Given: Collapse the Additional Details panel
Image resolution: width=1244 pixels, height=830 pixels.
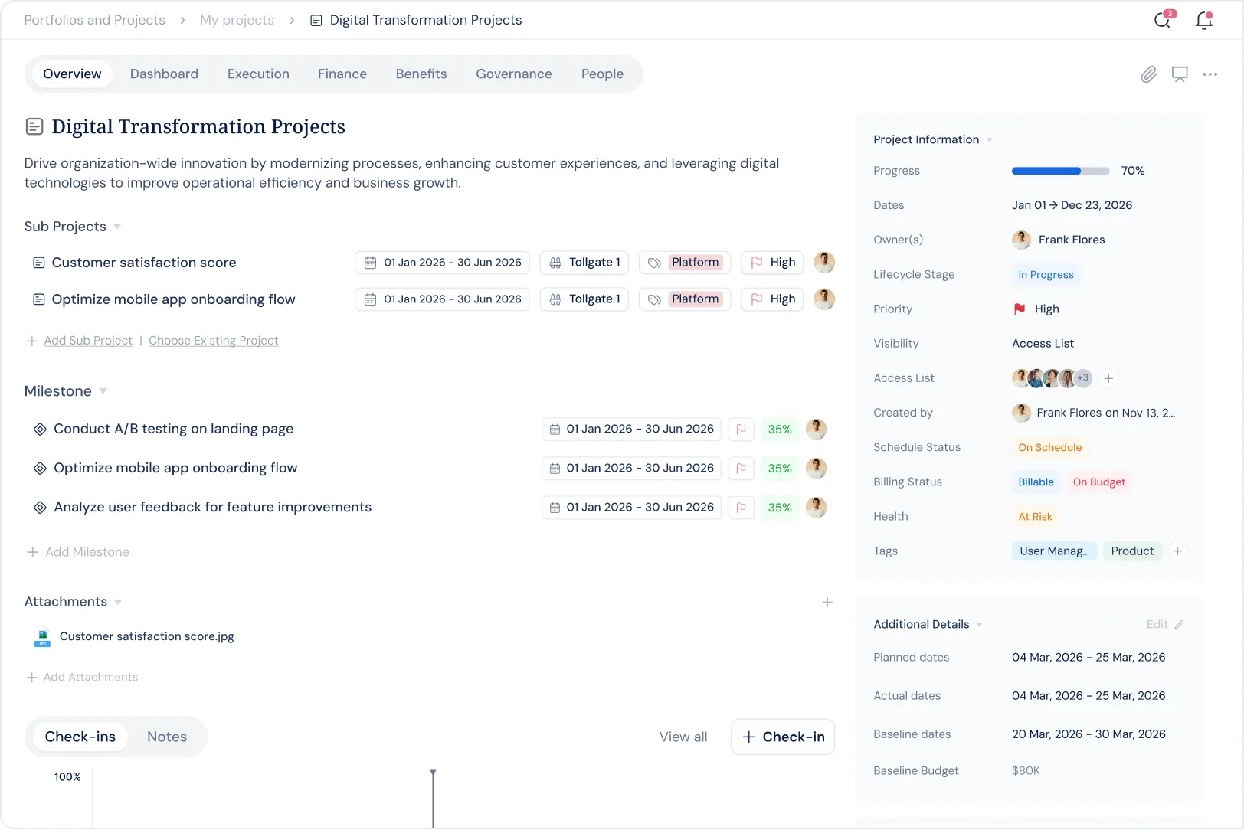Looking at the screenshot, I should click(x=979, y=625).
